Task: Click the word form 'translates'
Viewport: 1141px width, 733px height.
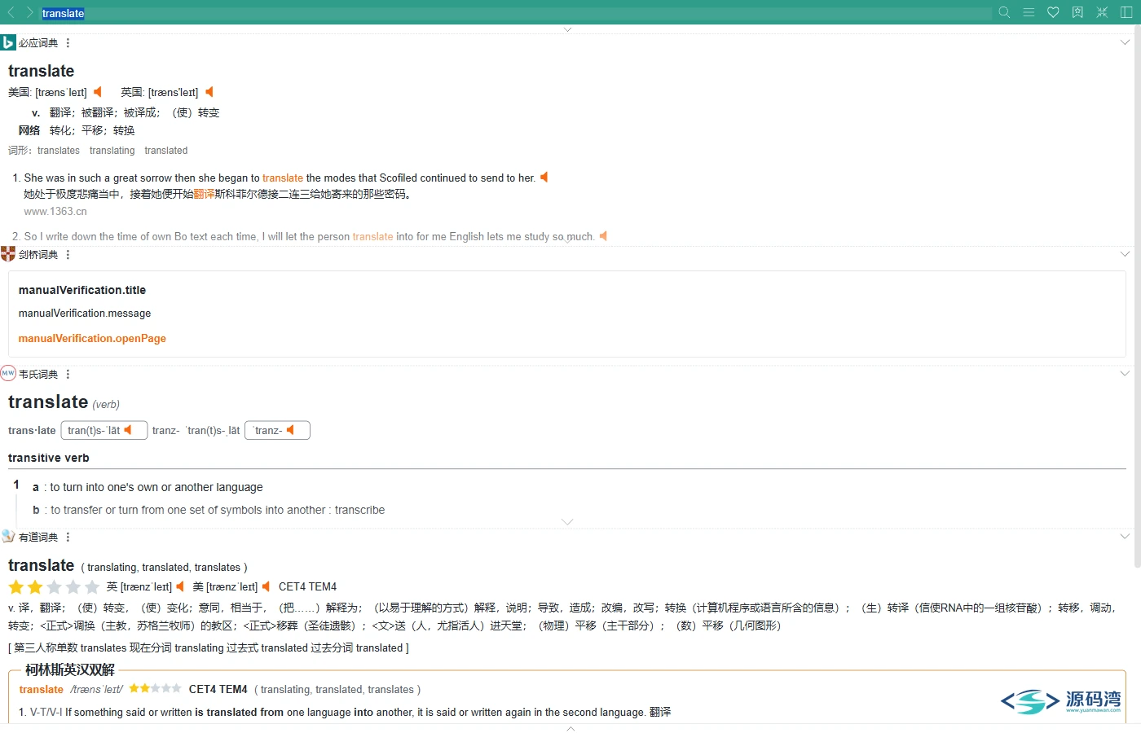Action: 59,151
